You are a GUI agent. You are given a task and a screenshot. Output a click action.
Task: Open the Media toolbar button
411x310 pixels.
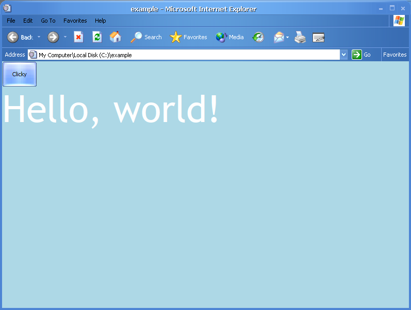tap(229, 37)
